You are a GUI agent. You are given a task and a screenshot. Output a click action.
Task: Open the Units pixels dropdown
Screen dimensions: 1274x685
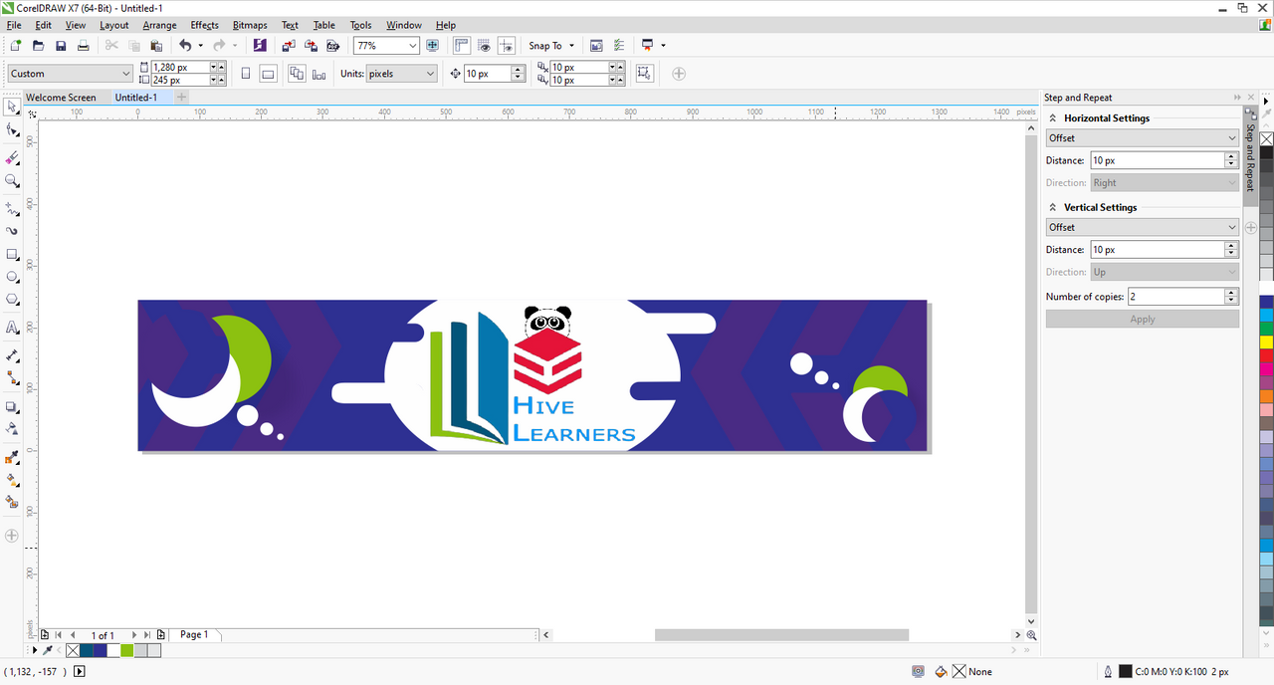tap(430, 74)
